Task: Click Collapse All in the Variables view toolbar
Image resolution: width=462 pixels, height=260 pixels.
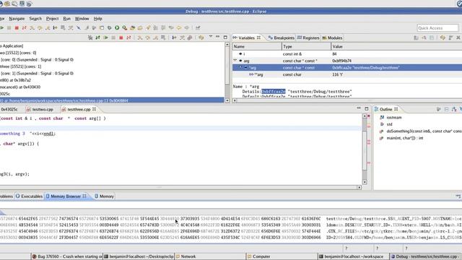Action: 432,38
